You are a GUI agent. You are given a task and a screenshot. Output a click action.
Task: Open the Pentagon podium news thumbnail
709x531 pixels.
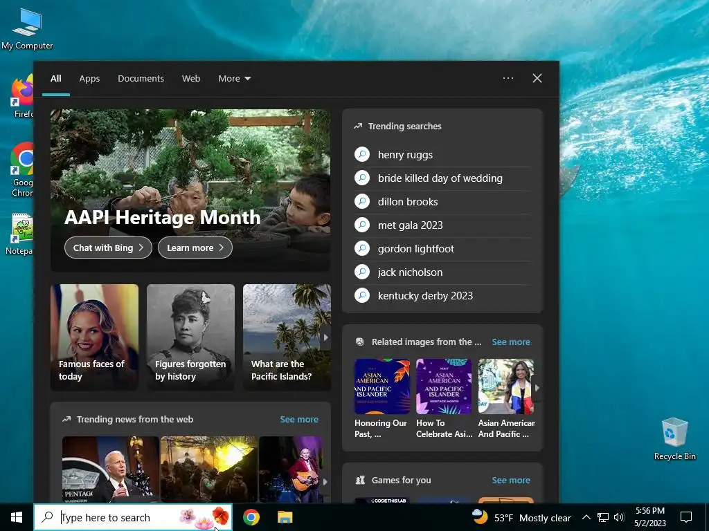[x=110, y=469]
